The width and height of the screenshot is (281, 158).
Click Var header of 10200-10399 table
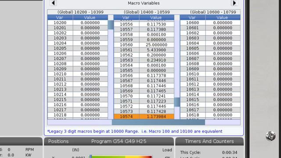(x=60, y=18)
